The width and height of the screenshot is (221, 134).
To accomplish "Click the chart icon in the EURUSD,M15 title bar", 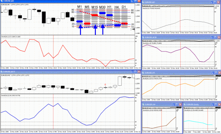I will point(2,72).
